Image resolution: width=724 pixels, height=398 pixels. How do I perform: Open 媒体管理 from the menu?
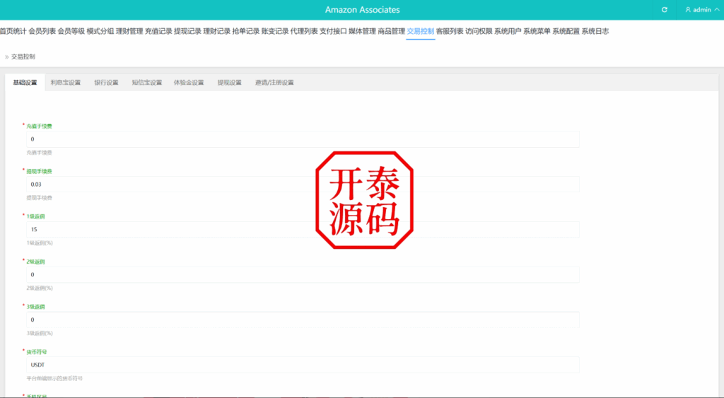click(x=362, y=31)
